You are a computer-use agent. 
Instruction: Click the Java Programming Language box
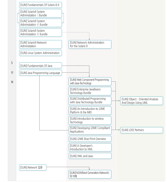coord(41,73)
